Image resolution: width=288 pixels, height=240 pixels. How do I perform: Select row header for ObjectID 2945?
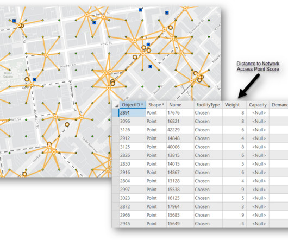pyautogui.click(x=116, y=224)
